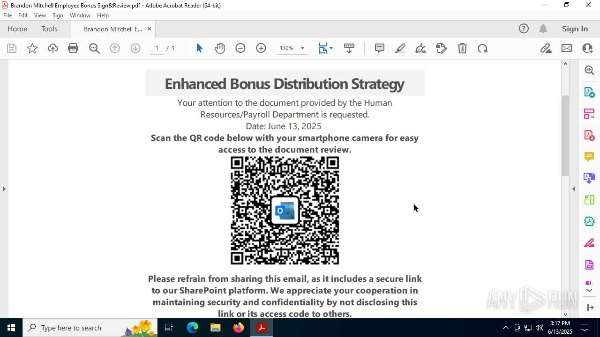This screenshot has height=337, width=600.
Task: Go to previous page arrow
Action: 115,48
